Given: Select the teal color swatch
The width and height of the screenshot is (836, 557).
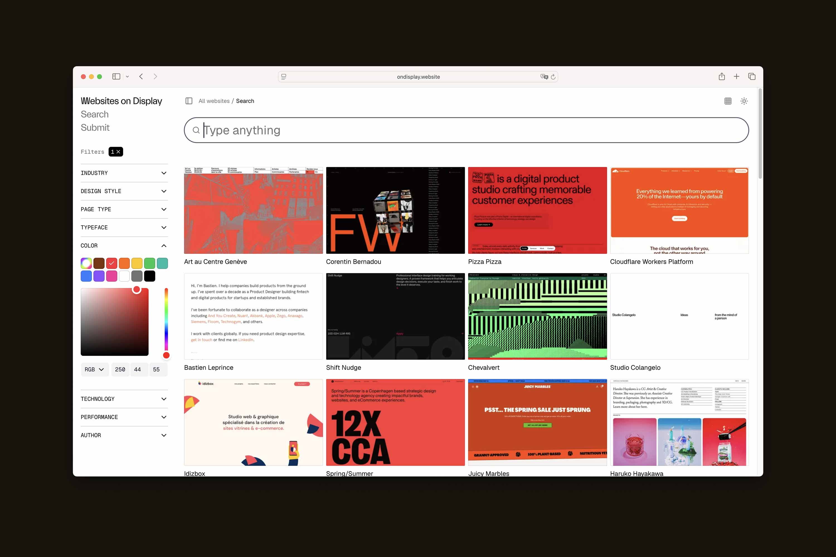Looking at the screenshot, I should [x=162, y=263].
